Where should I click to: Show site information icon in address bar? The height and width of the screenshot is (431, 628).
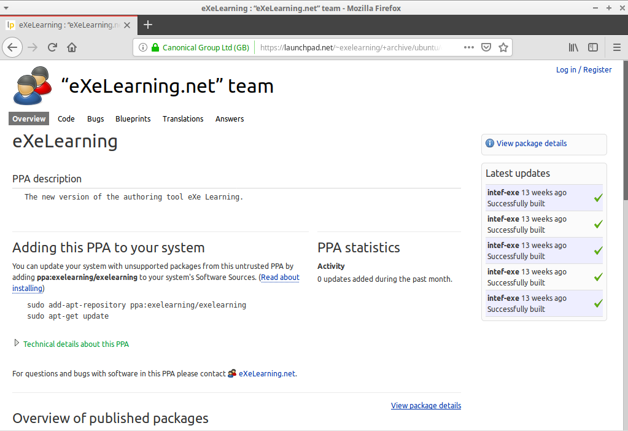click(142, 48)
